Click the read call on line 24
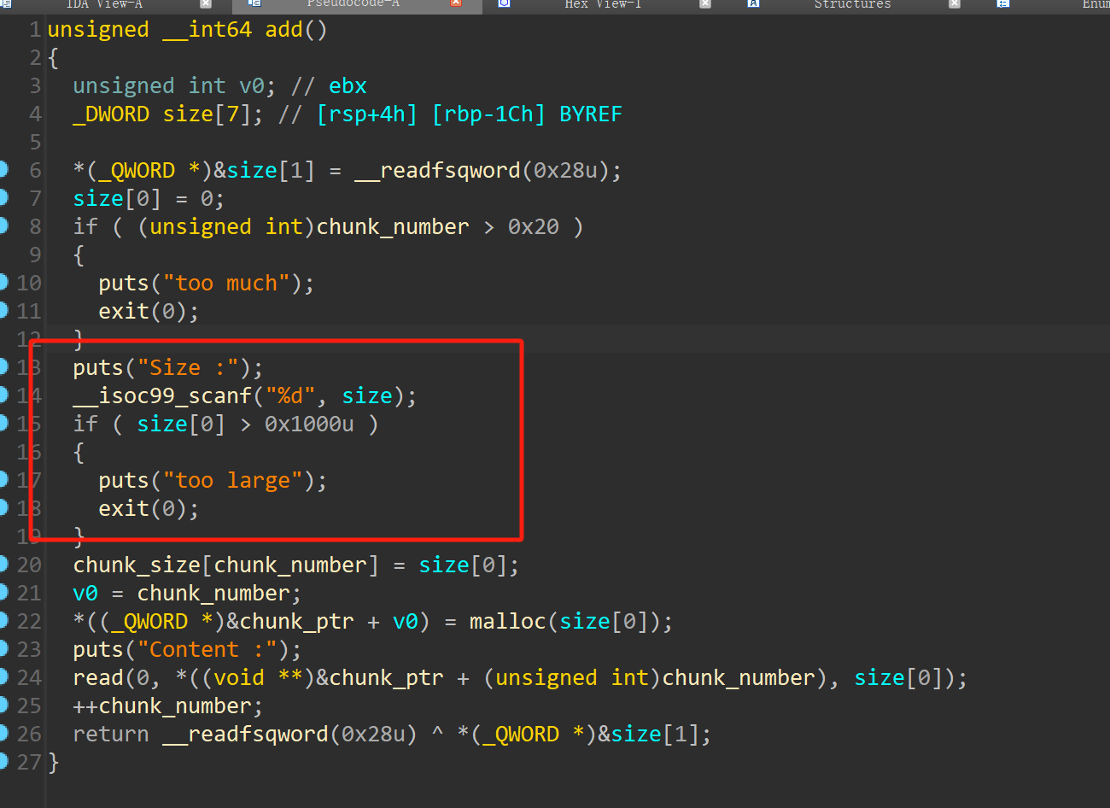The image size is (1110, 808). 98,678
